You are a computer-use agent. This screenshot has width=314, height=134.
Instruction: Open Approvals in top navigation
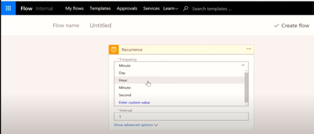click(127, 9)
